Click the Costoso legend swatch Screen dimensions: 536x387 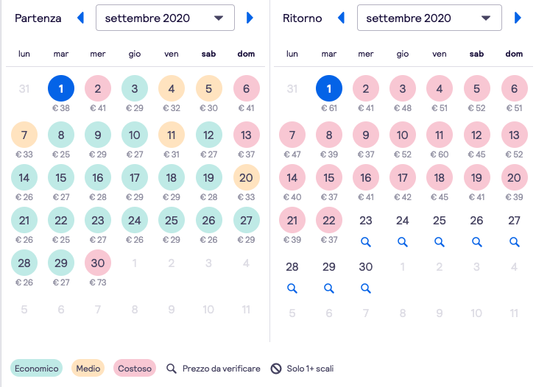(133, 368)
